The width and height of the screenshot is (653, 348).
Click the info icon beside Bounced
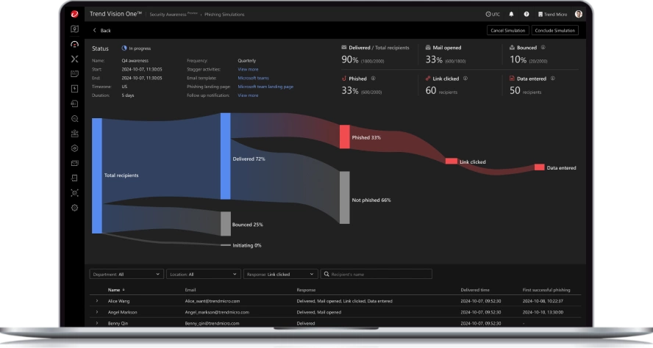[543, 48]
